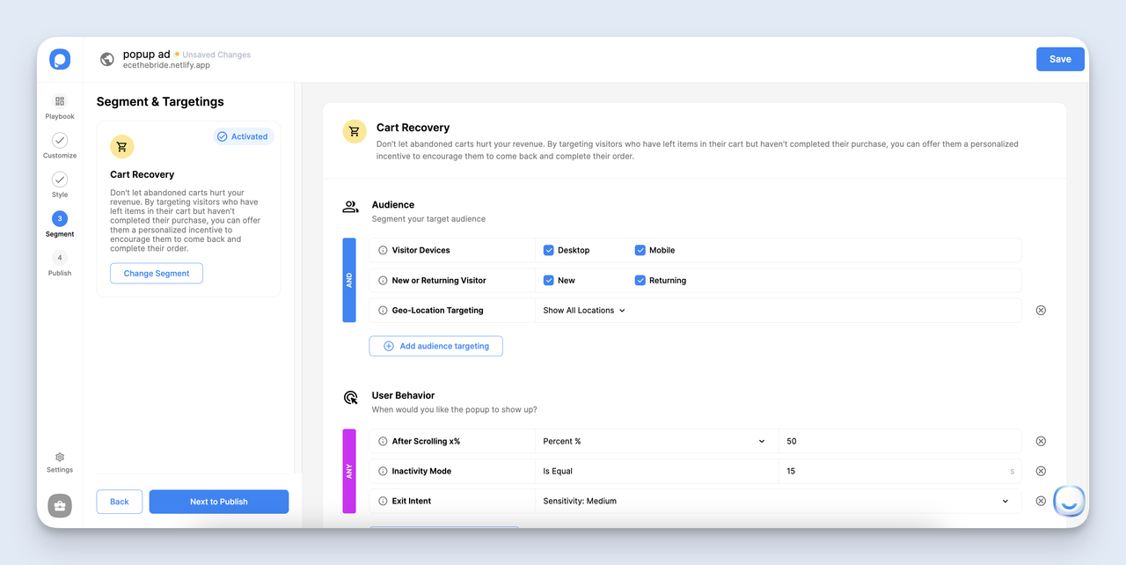Click the Change Segment button
The width and height of the screenshot is (1126, 565).
point(157,274)
